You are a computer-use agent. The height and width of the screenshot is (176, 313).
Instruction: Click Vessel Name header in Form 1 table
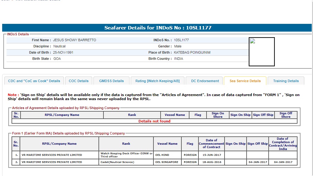[x=167, y=144]
